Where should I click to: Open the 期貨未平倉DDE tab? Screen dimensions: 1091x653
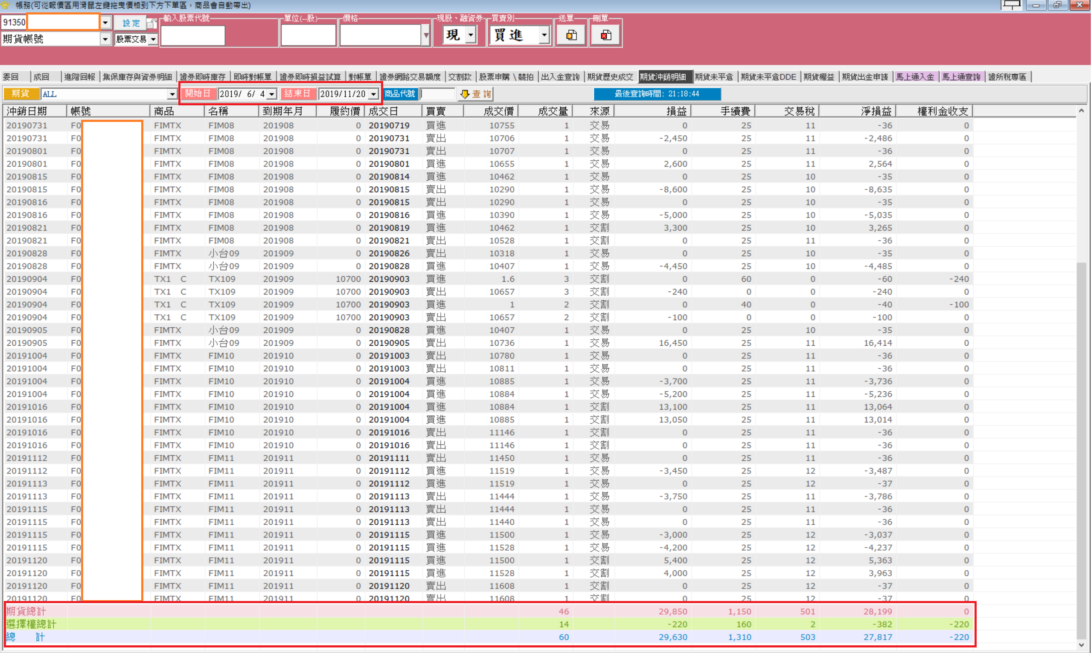click(769, 77)
